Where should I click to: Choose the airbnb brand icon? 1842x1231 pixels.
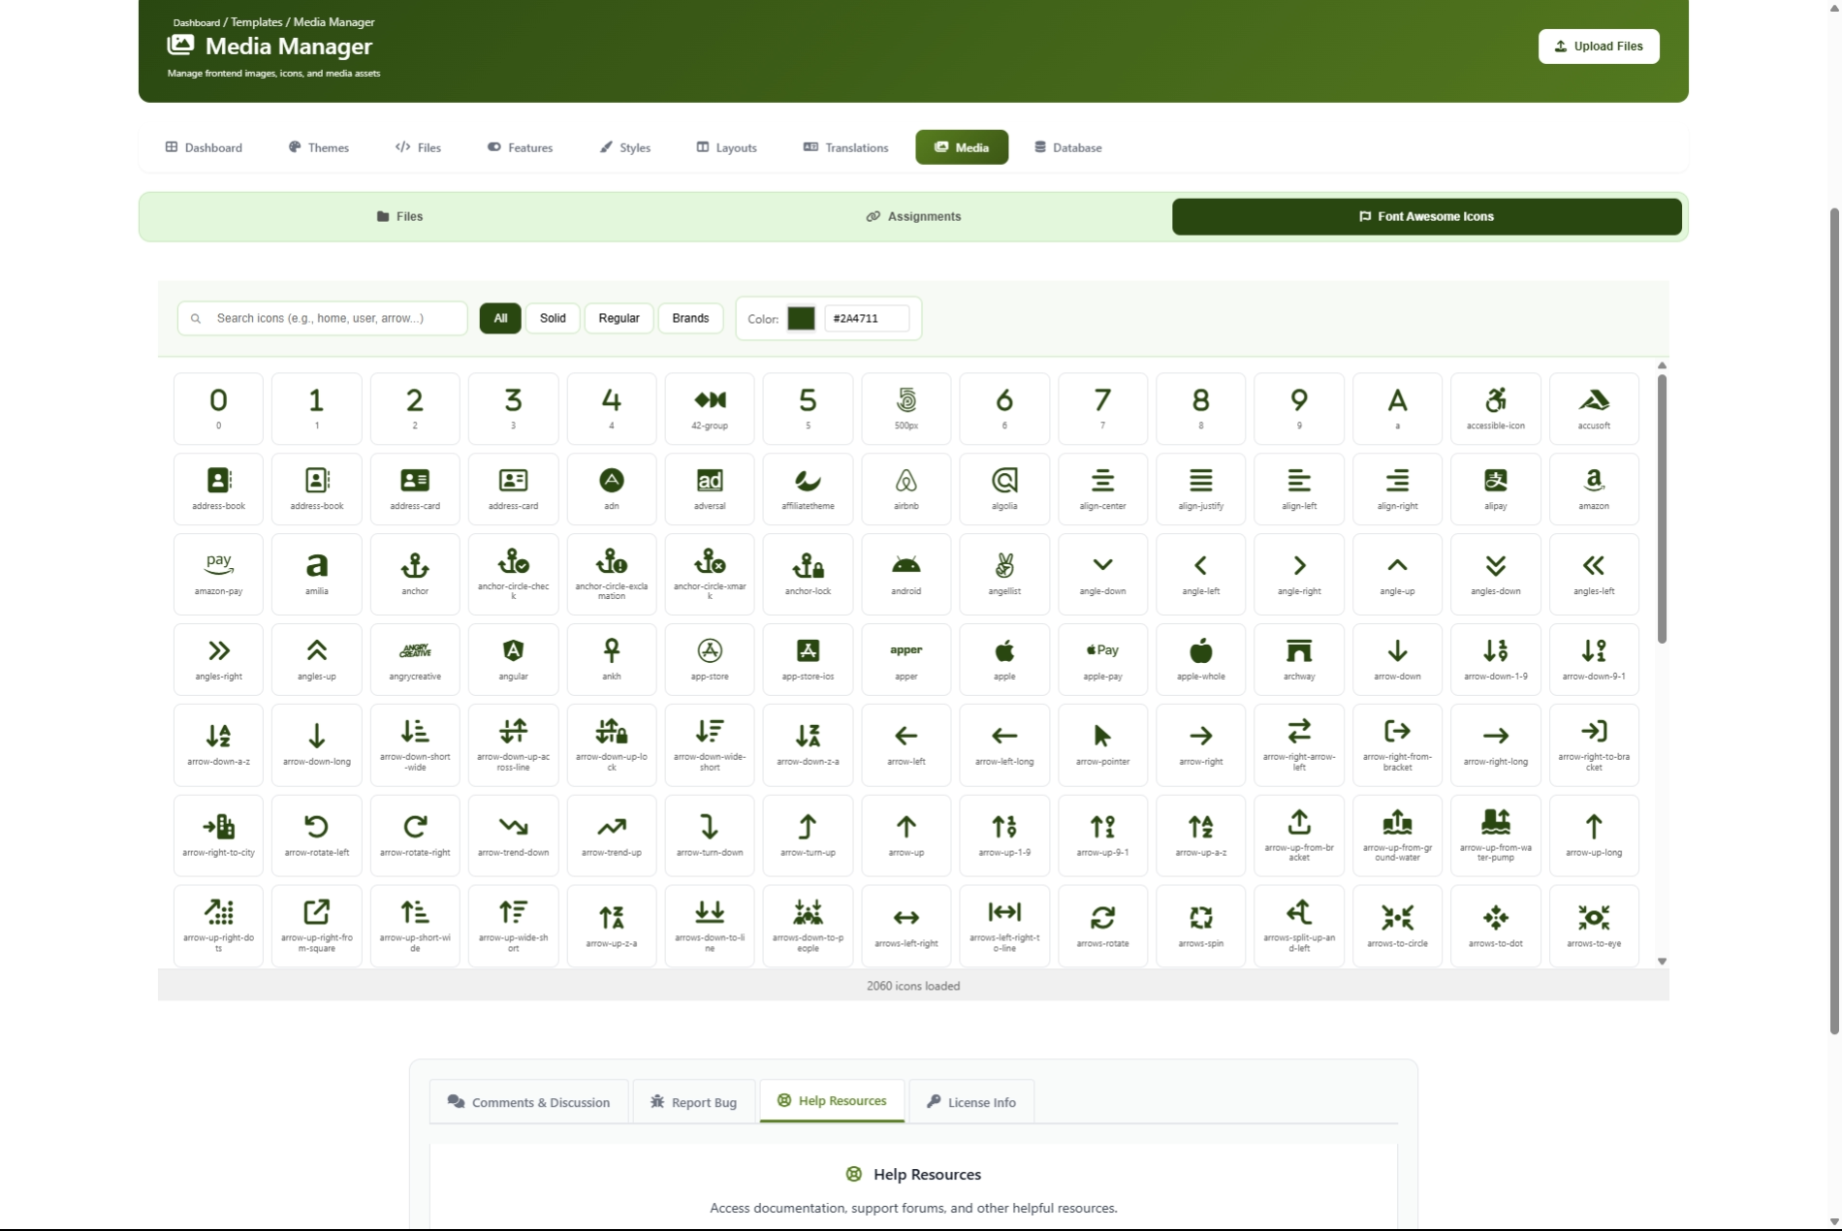click(905, 489)
